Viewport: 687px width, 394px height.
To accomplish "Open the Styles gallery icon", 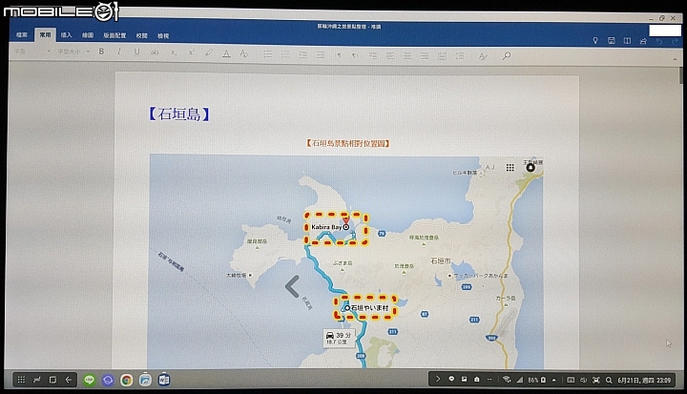I will click(483, 56).
